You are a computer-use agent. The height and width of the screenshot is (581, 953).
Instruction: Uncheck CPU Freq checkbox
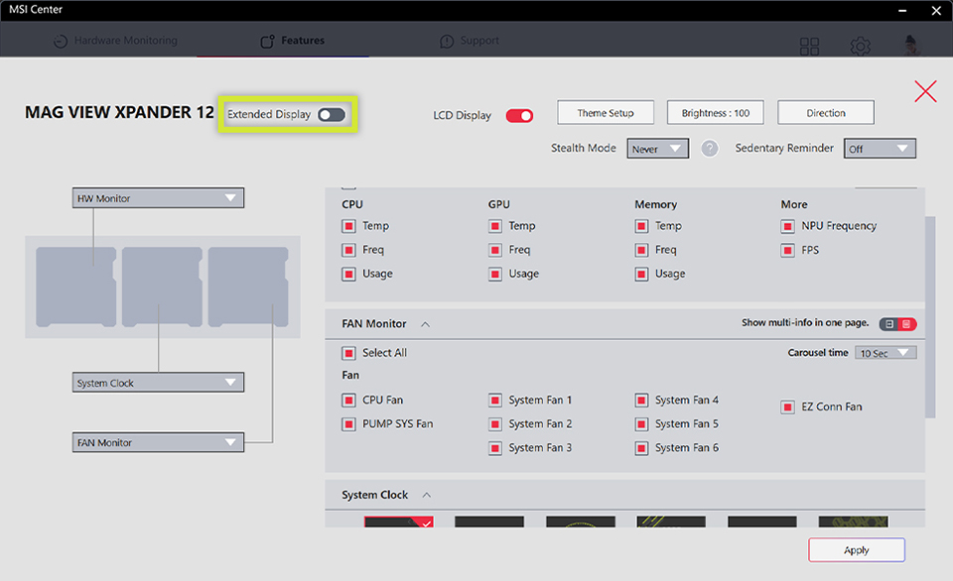(x=348, y=250)
